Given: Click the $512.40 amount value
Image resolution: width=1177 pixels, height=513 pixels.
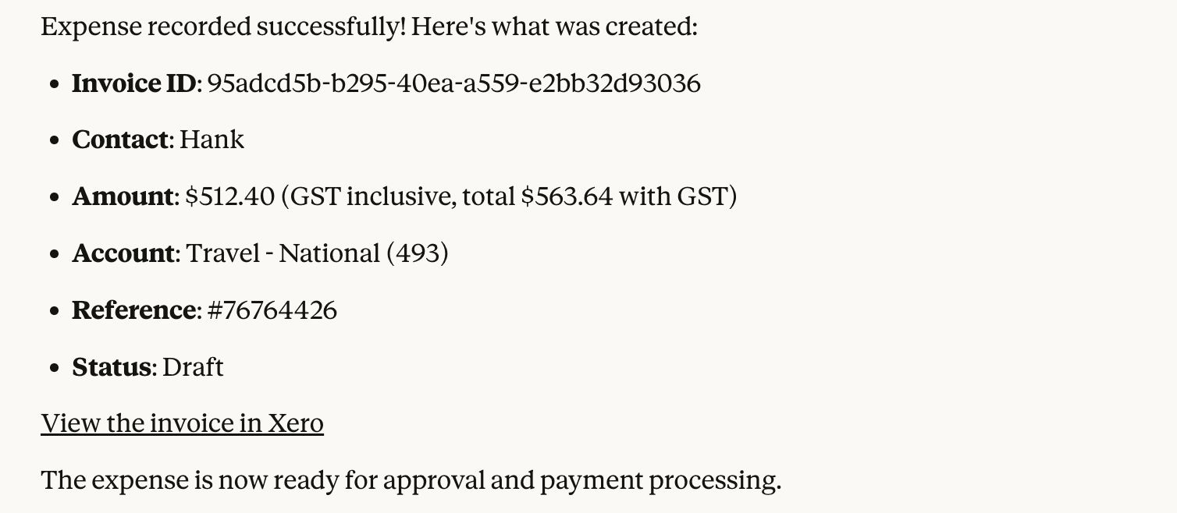Looking at the screenshot, I should click(230, 196).
